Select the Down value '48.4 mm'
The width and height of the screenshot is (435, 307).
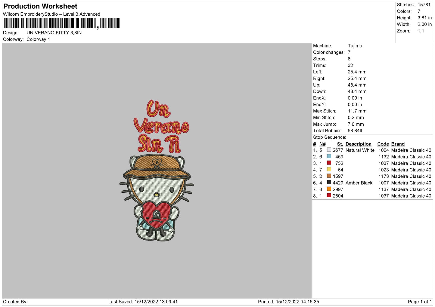357,91
